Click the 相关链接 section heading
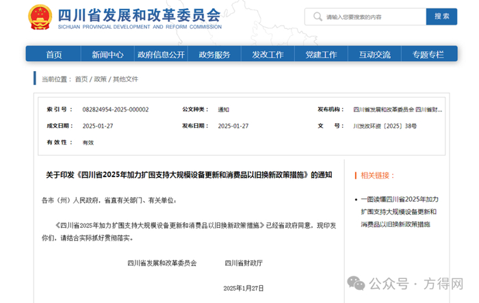This screenshot has width=479, height=303. click(378, 176)
